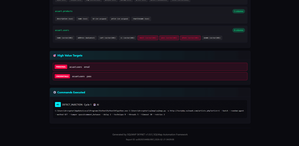Click the #1 command number badge
The width and height of the screenshot is (299, 146).
click(x=58, y=105)
